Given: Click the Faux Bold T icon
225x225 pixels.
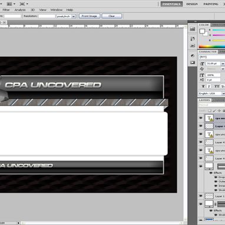Looking at the screenshot, I should (x=203, y=87).
